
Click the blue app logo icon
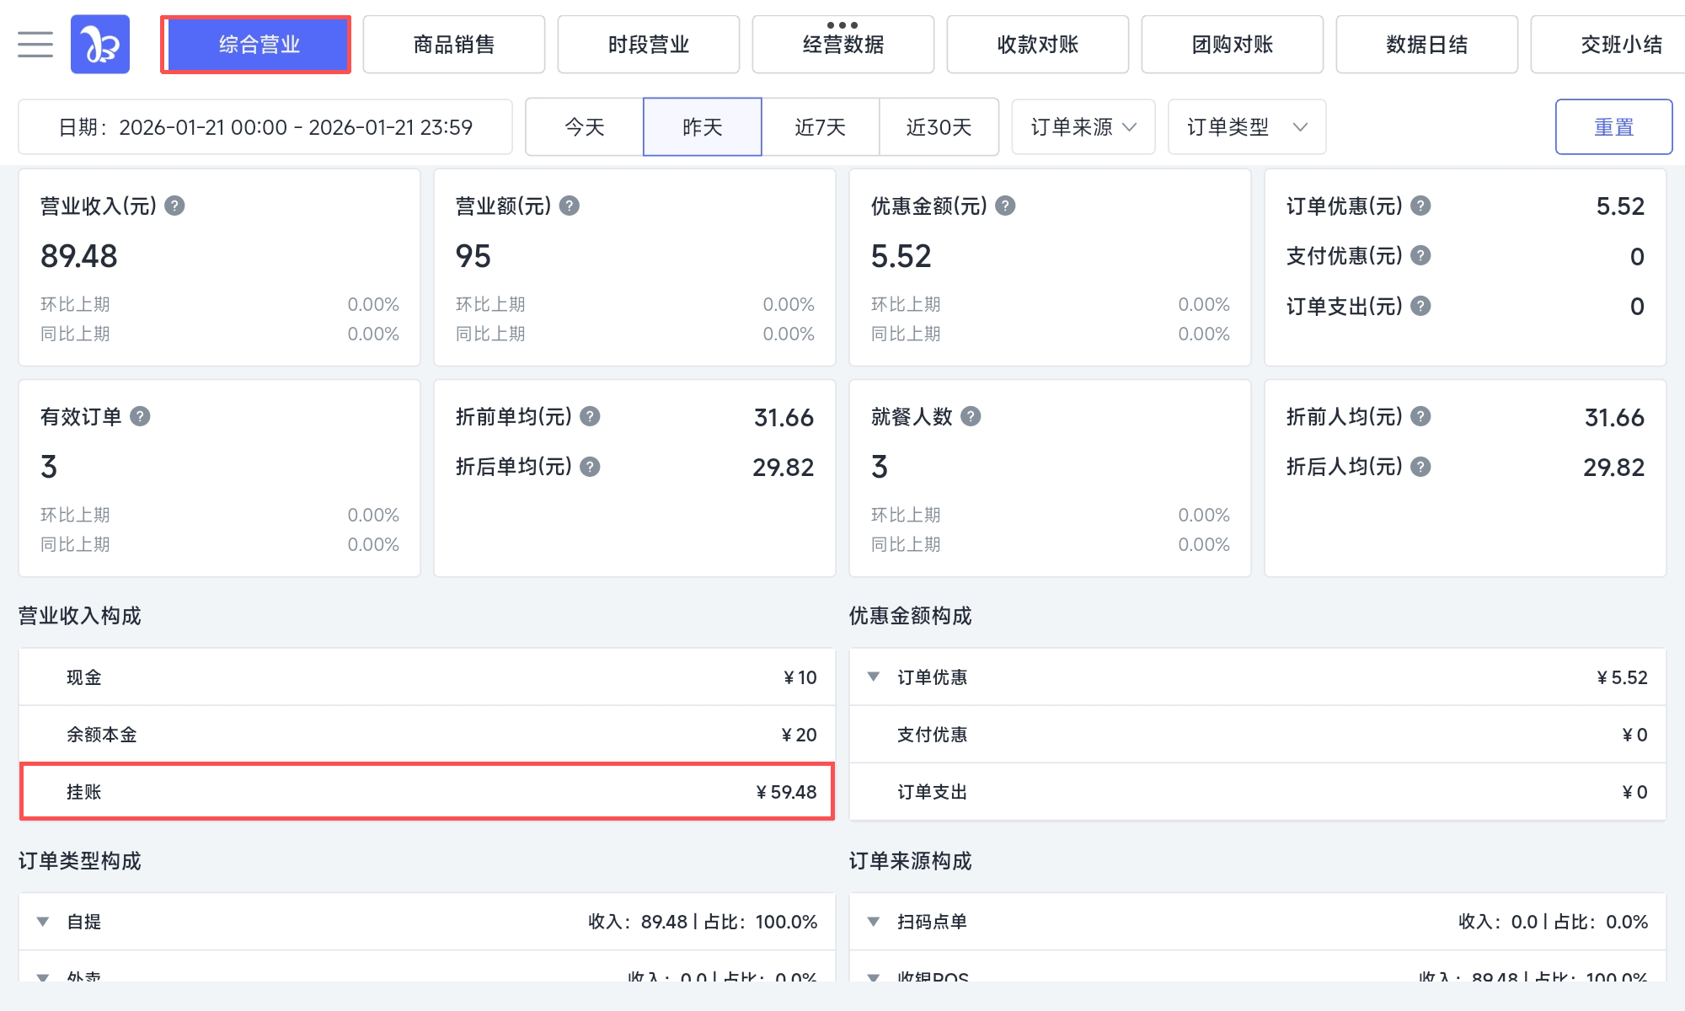click(100, 44)
